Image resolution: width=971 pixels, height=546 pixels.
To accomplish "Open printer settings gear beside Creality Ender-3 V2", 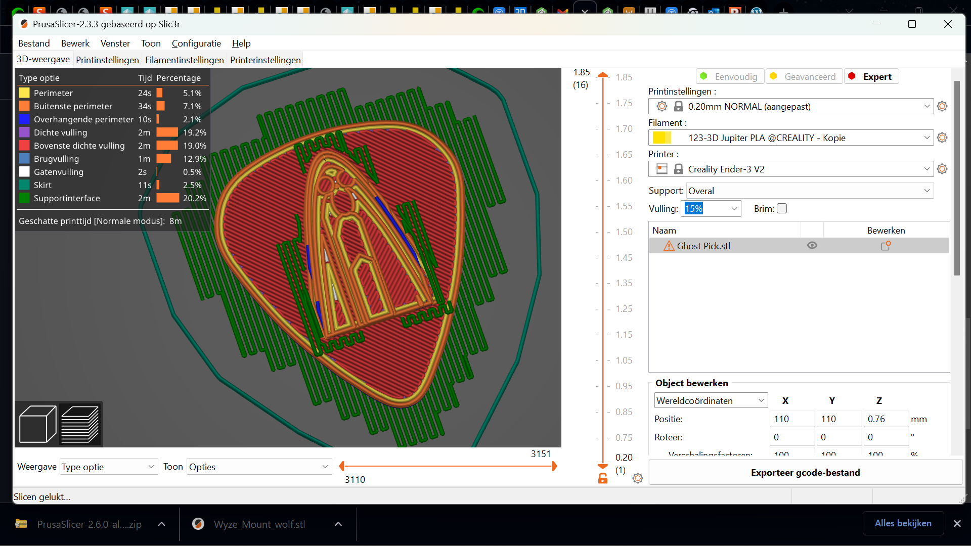I will click(x=942, y=169).
